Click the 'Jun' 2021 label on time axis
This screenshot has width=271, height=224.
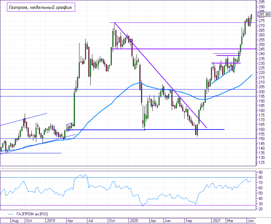click(251, 221)
